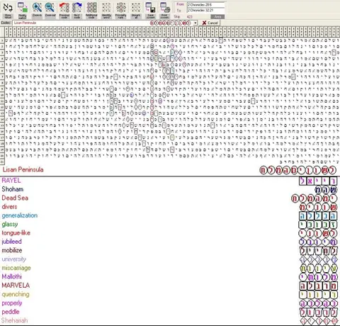Open the Additional code tool

(x=91, y=10)
